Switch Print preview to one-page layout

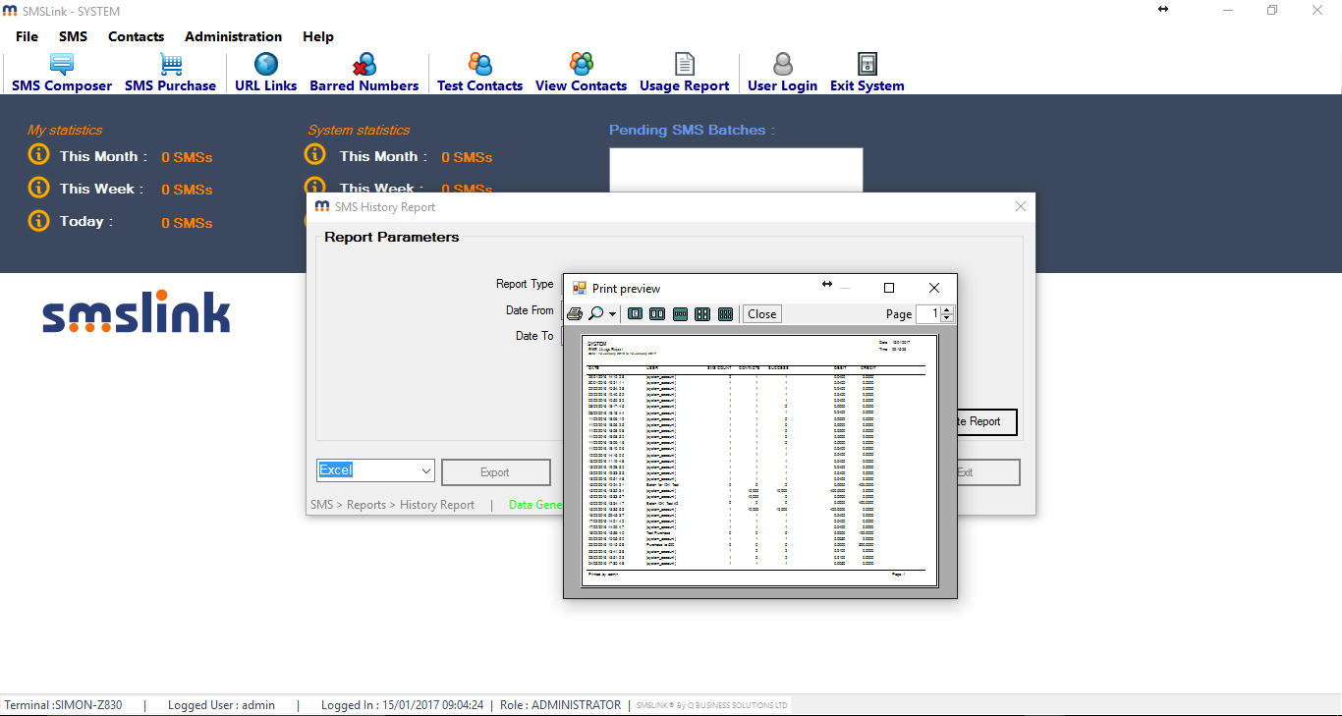pyautogui.click(x=635, y=314)
